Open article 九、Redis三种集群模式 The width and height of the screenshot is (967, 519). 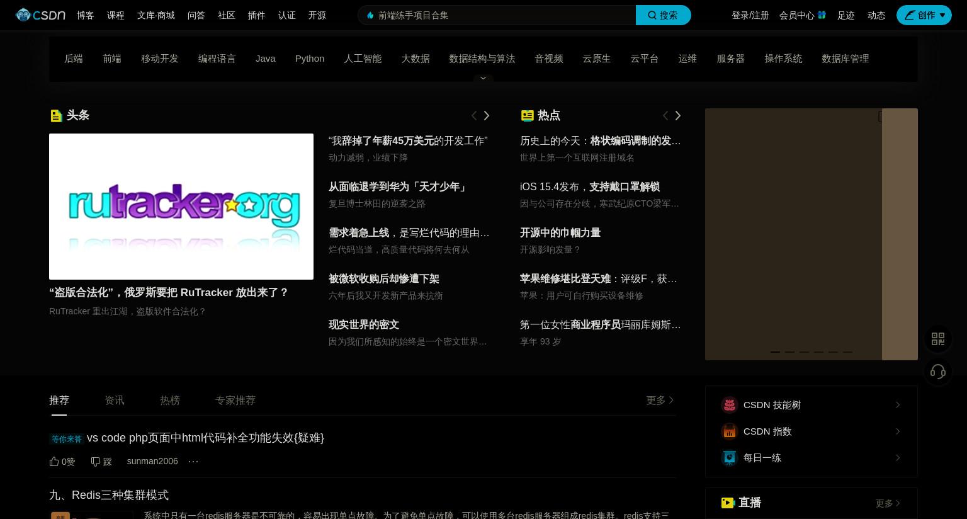(x=109, y=495)
